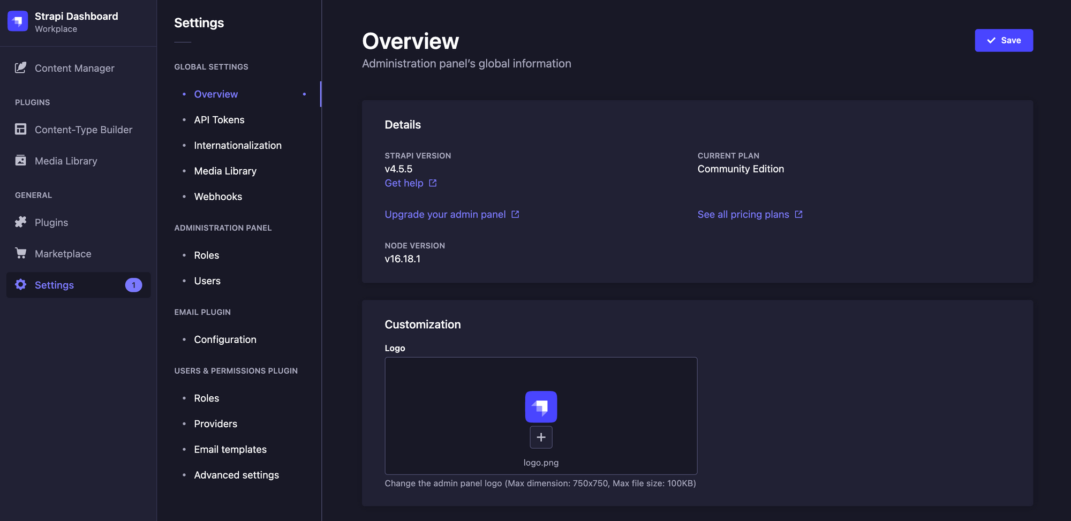Open Configuration under Email Plugin
Image resolution: width=1071 pixels, height=521 pixels.
coord(225,339)
